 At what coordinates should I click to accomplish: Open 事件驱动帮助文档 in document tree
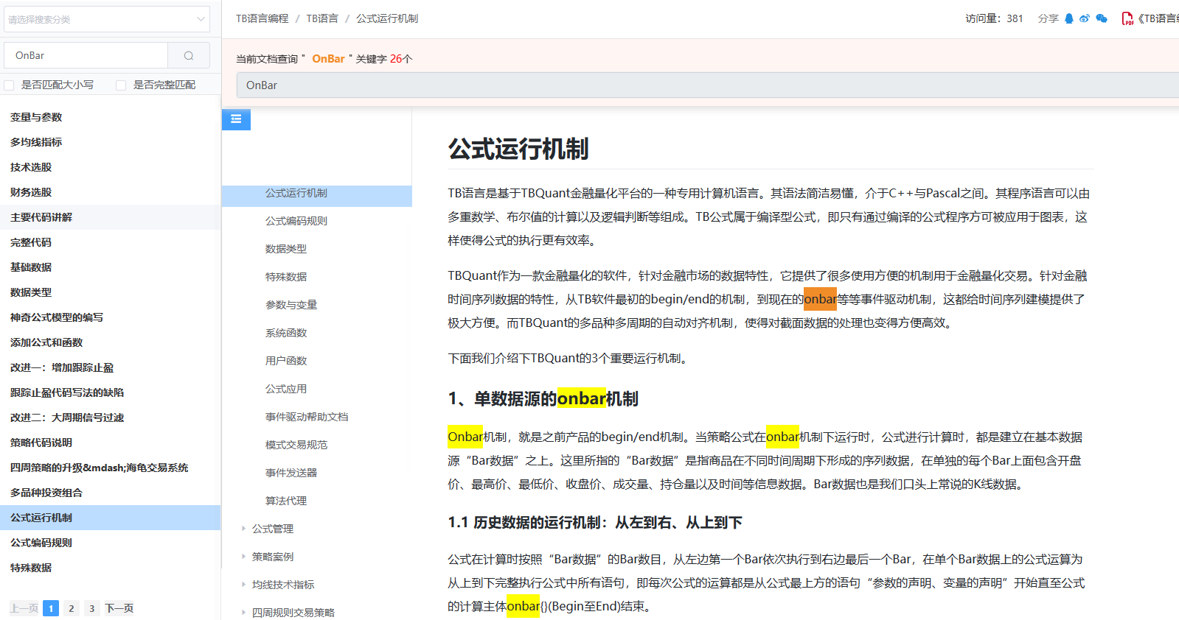point(307,417)
